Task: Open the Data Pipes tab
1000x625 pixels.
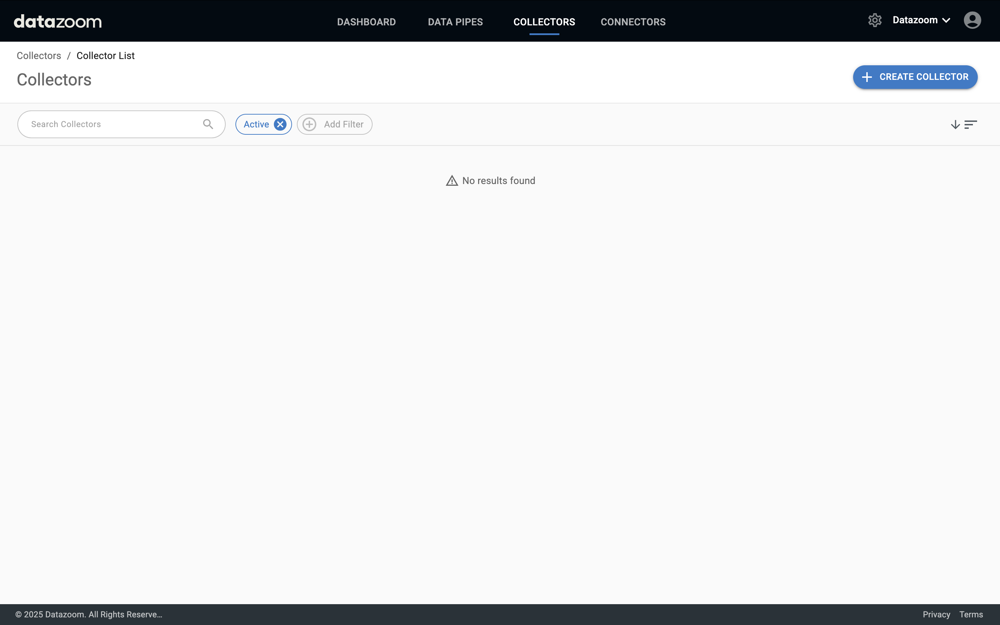Action: point(455,22)
